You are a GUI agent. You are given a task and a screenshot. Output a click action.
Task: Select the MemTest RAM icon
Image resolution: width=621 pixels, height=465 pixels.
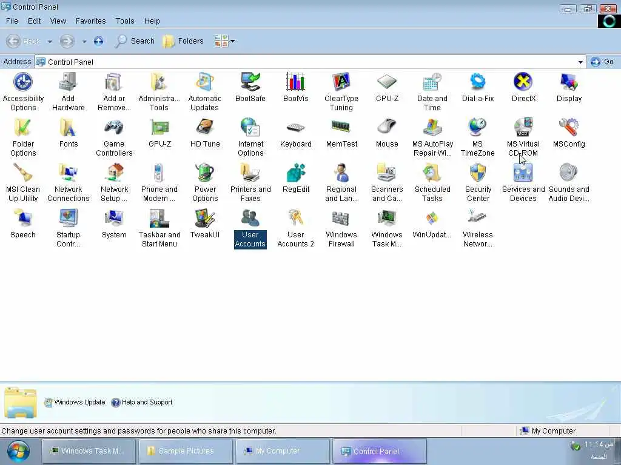(x=341, y=127)
